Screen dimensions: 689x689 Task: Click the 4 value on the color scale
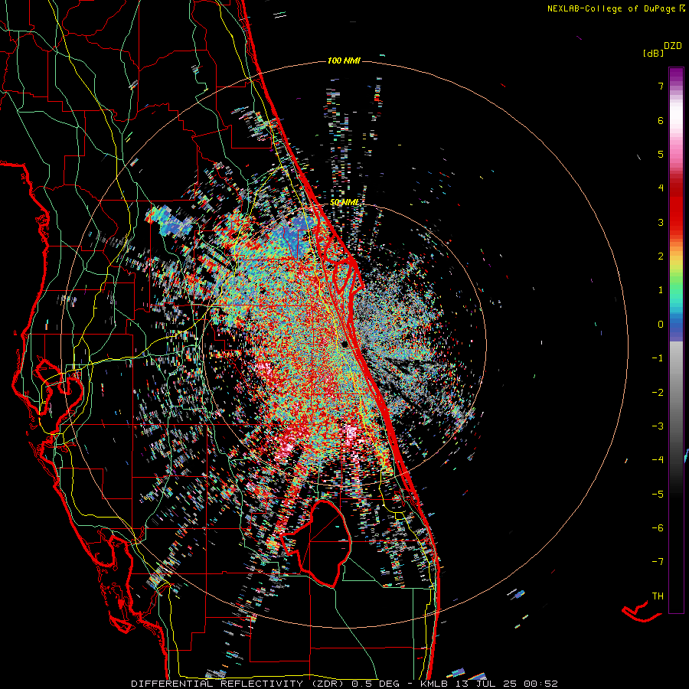[x=661, y=188]
